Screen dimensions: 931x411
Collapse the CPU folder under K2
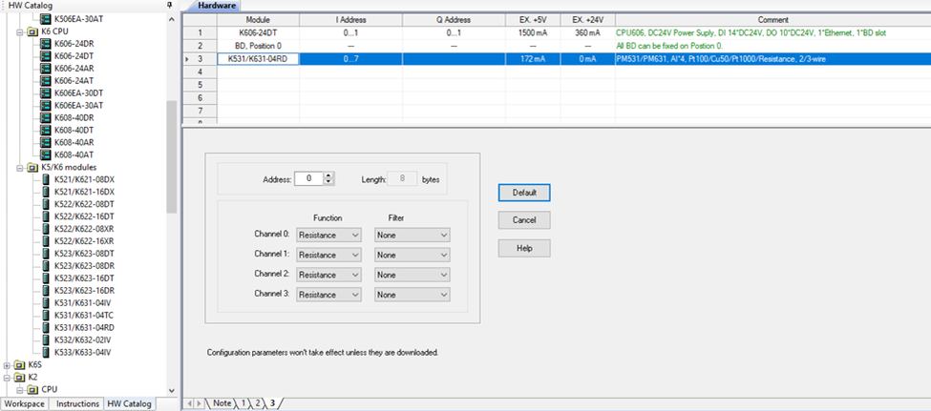click(20, 390)
